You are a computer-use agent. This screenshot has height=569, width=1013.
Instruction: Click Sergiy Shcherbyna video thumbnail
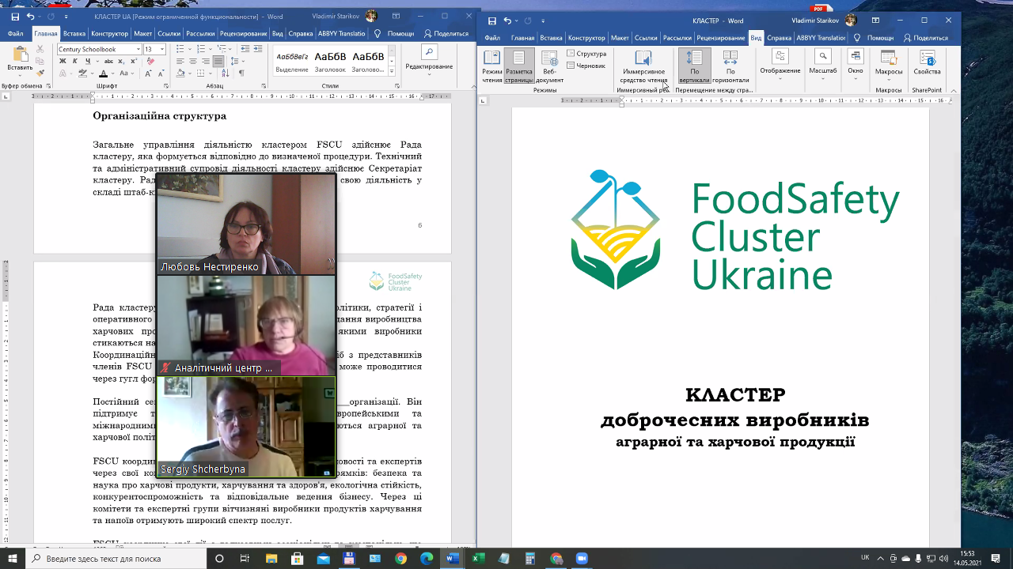coord(246,427)
